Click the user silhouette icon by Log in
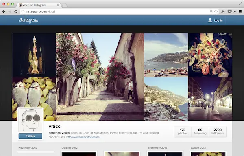244x156 pixels. coord(210,20)
